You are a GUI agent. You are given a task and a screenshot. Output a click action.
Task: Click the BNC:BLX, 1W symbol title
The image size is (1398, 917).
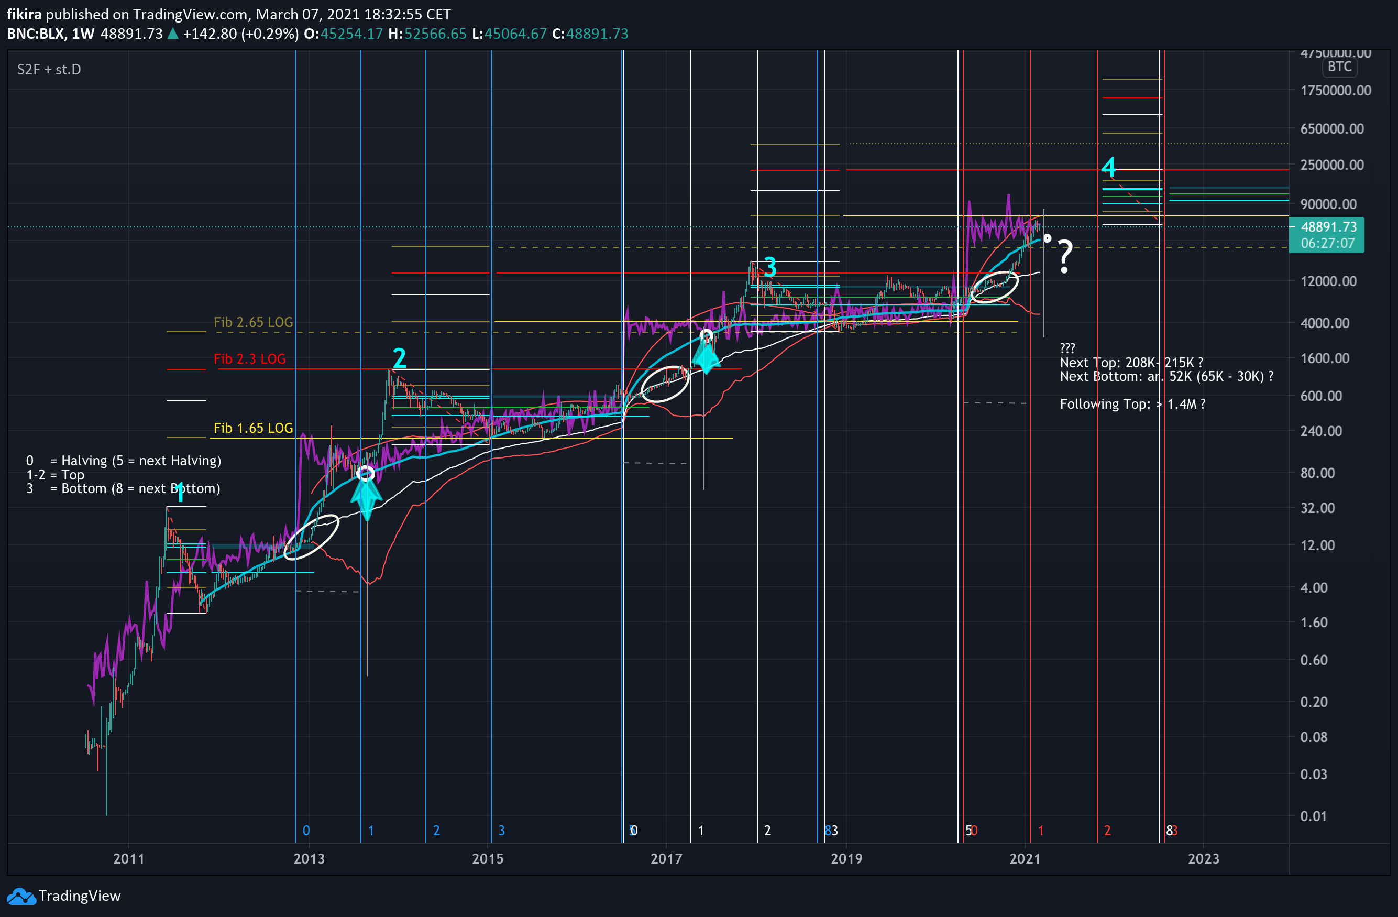click(x=50, y=34)
